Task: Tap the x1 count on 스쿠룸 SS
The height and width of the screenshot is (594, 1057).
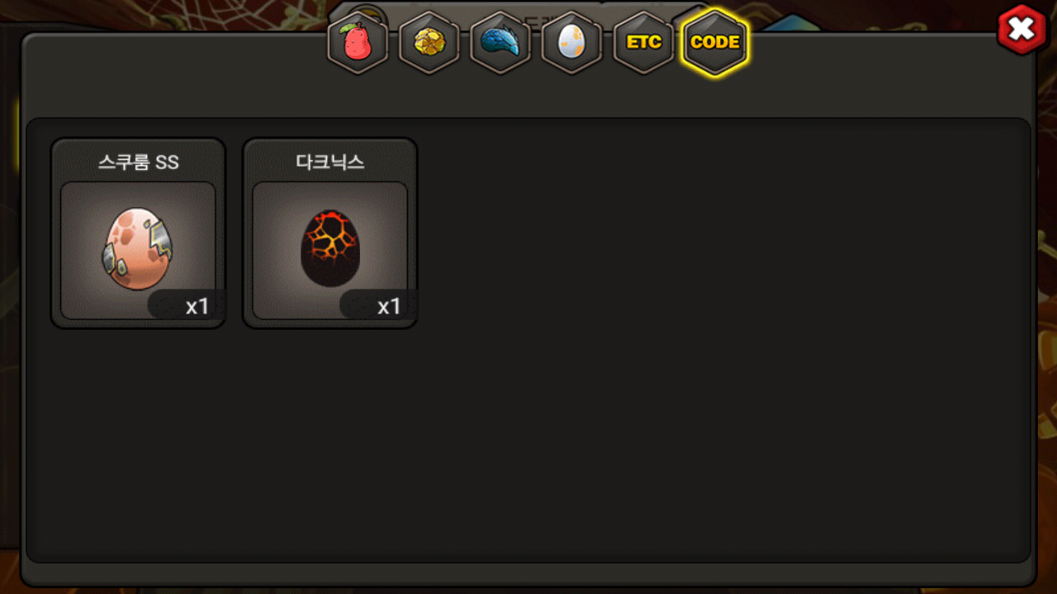Action: click(197, 307)
